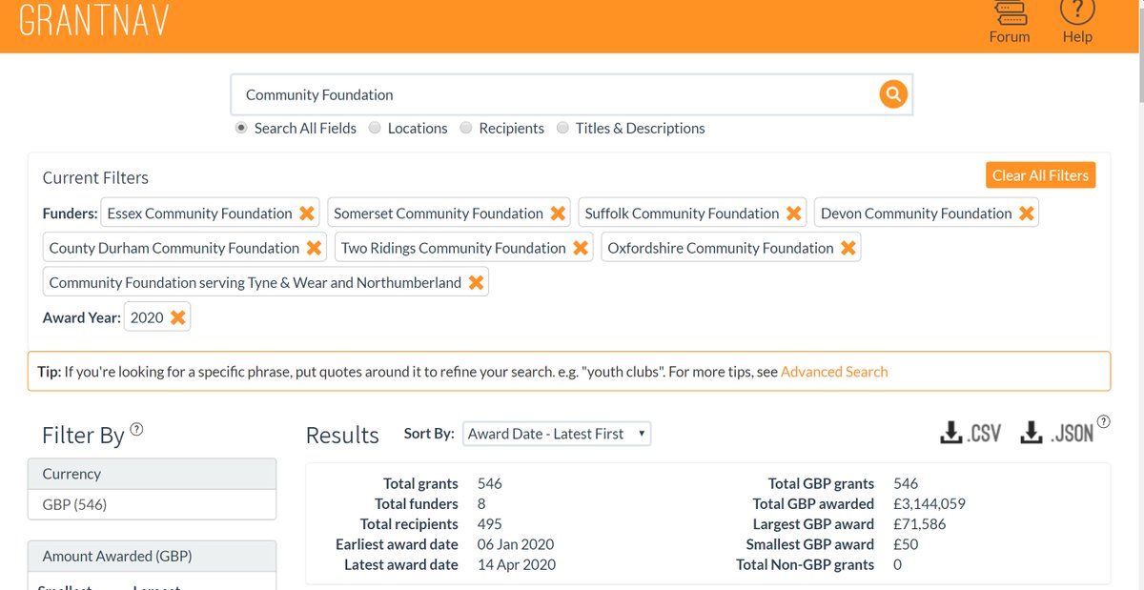Remove Oxfordshire Community Foundation filter
Image resolution: width=1144 pixels, height=590 pixels.
(x=848, y=248)
